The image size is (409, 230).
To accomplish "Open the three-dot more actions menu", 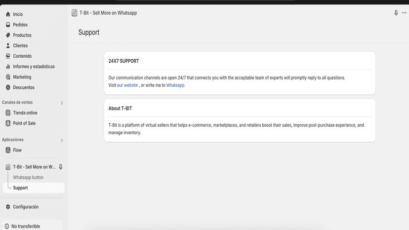I will [404, 13].
